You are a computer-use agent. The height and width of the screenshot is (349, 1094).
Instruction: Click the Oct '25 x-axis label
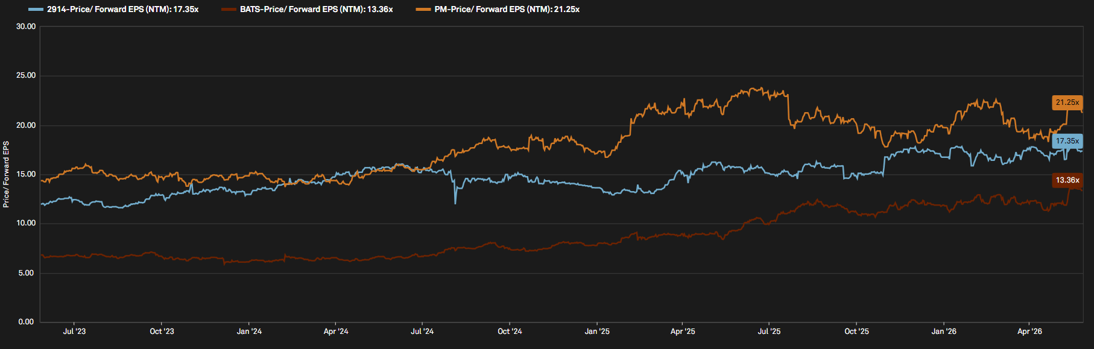coord(856,332)
